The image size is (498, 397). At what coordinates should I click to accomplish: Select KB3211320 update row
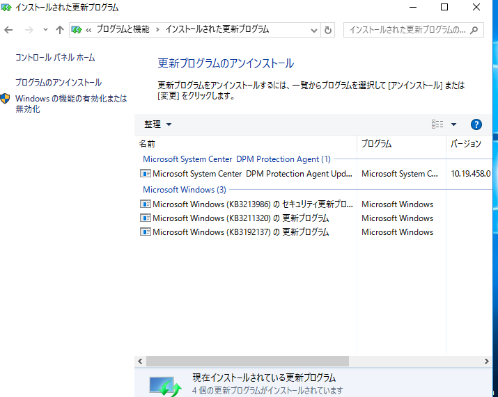click(240, 218)
